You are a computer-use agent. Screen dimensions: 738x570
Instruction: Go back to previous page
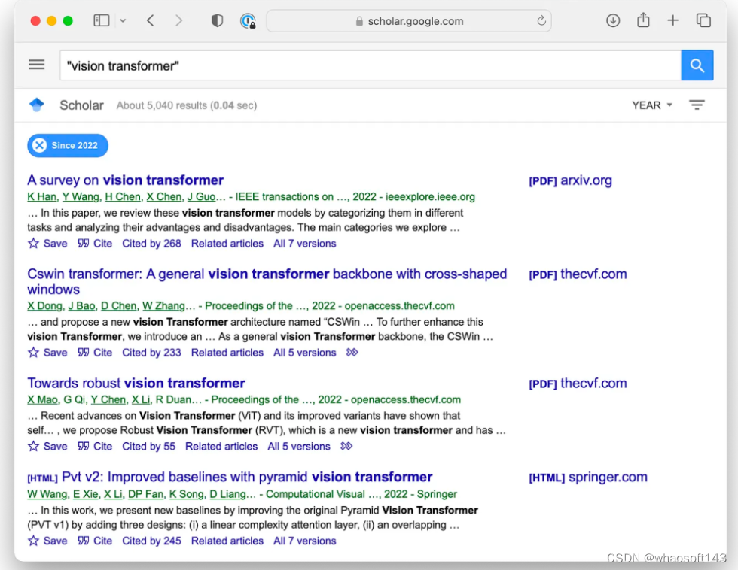pyautogui.click(x=150, y=20)
